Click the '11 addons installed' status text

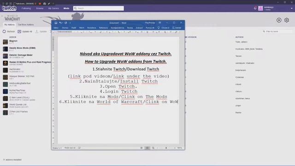(12, 160)
